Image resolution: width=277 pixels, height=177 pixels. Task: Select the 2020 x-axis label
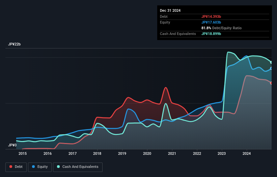pyautogui.click(x=147, y=153)
